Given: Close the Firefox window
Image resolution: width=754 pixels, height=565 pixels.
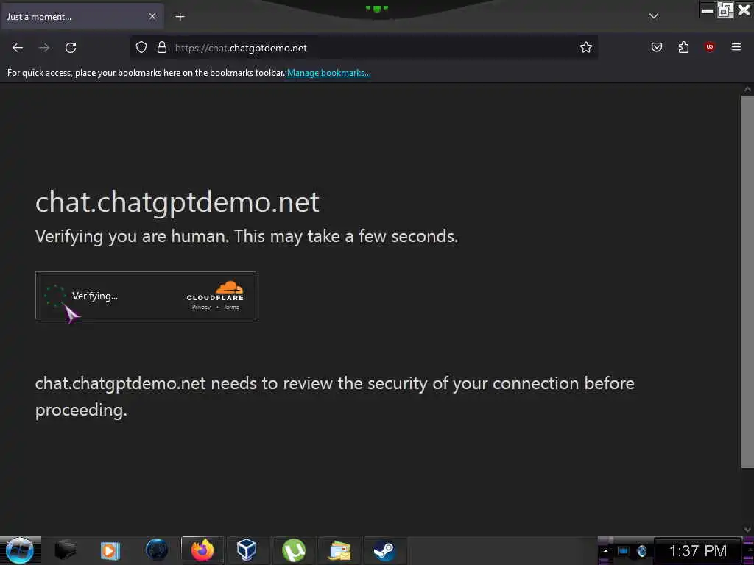Looking at the screenshot, I should [744, 10].
